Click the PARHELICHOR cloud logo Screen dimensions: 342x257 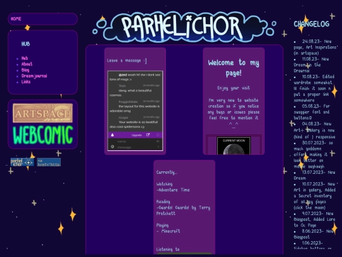coord(184,27)
